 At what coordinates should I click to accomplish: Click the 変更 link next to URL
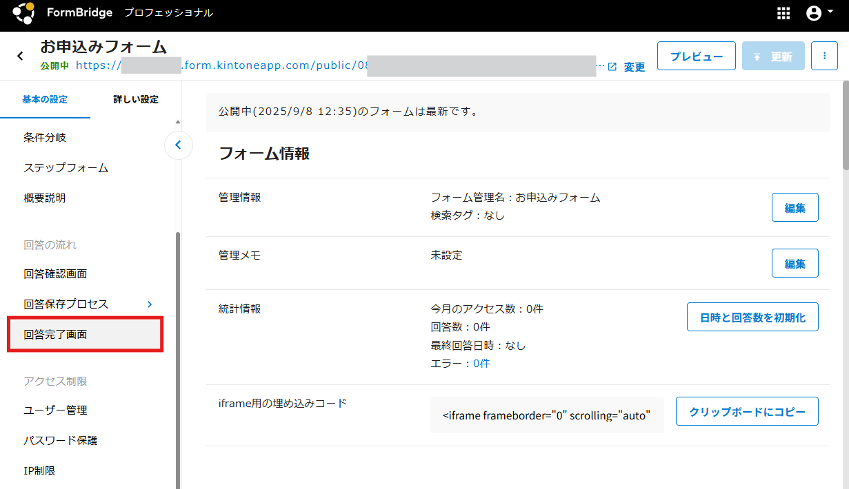click(x=635, y=67)
